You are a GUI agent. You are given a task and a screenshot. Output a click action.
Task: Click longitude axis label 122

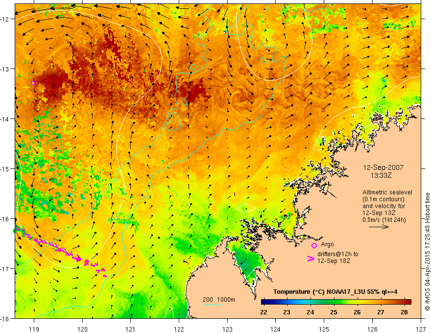pos(179,329)
